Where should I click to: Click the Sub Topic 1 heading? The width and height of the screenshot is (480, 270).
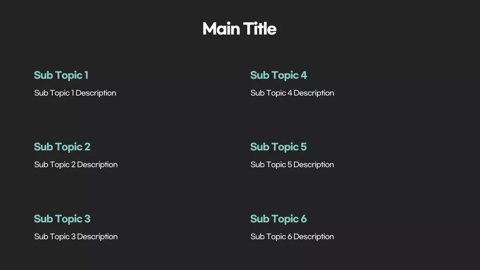point(61,75)
